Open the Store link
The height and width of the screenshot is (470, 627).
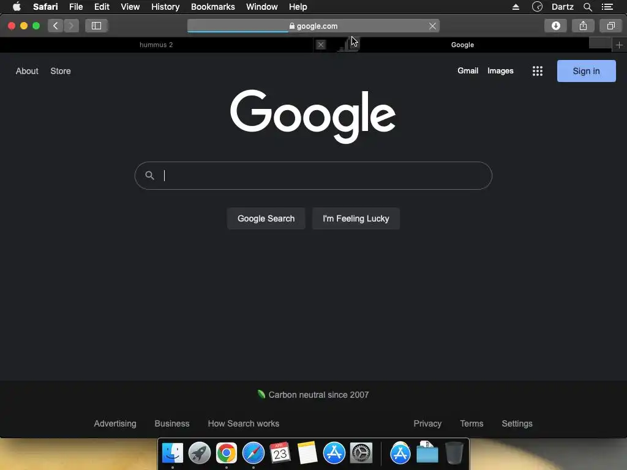[61, 71]
